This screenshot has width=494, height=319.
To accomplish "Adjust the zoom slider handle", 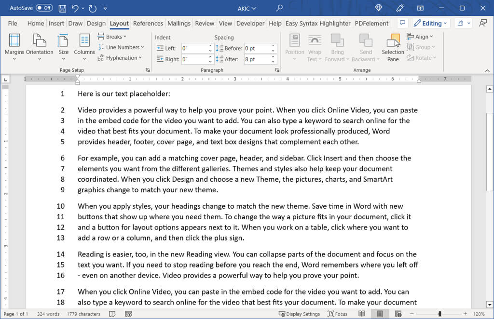I will pyautogui.click(x=439, y=314).
